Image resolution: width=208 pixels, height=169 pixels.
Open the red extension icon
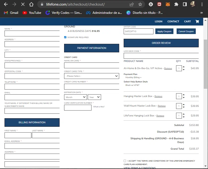click(x=159, y=4)
